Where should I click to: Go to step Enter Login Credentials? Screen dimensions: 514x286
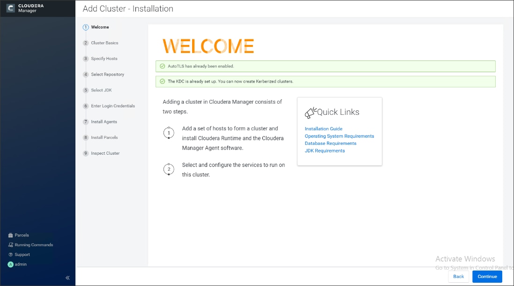pyautogui.click(x=113, y=106)
